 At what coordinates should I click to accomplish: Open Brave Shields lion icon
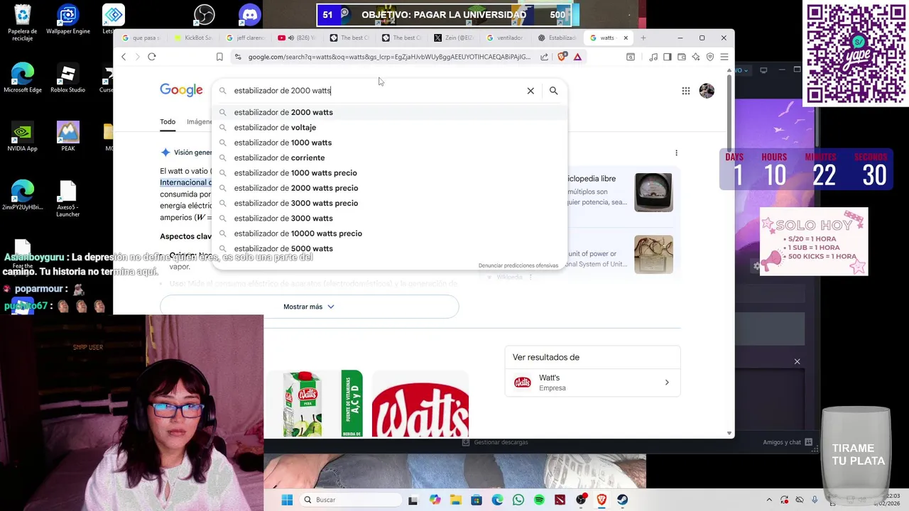point(562,57)
